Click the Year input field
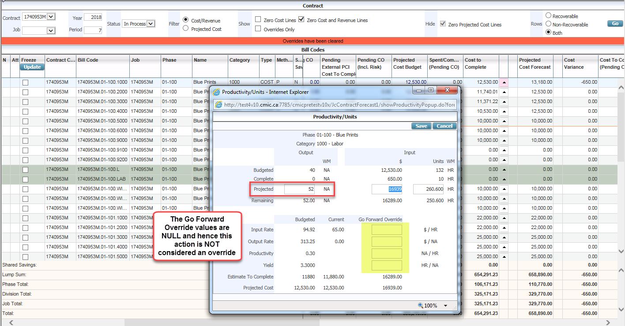625x326 pixels. (x=93, y=17)
